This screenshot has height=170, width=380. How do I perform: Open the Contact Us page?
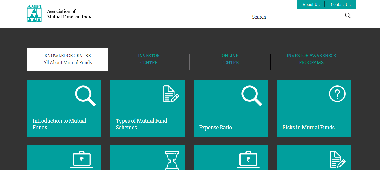coord(340,5)
